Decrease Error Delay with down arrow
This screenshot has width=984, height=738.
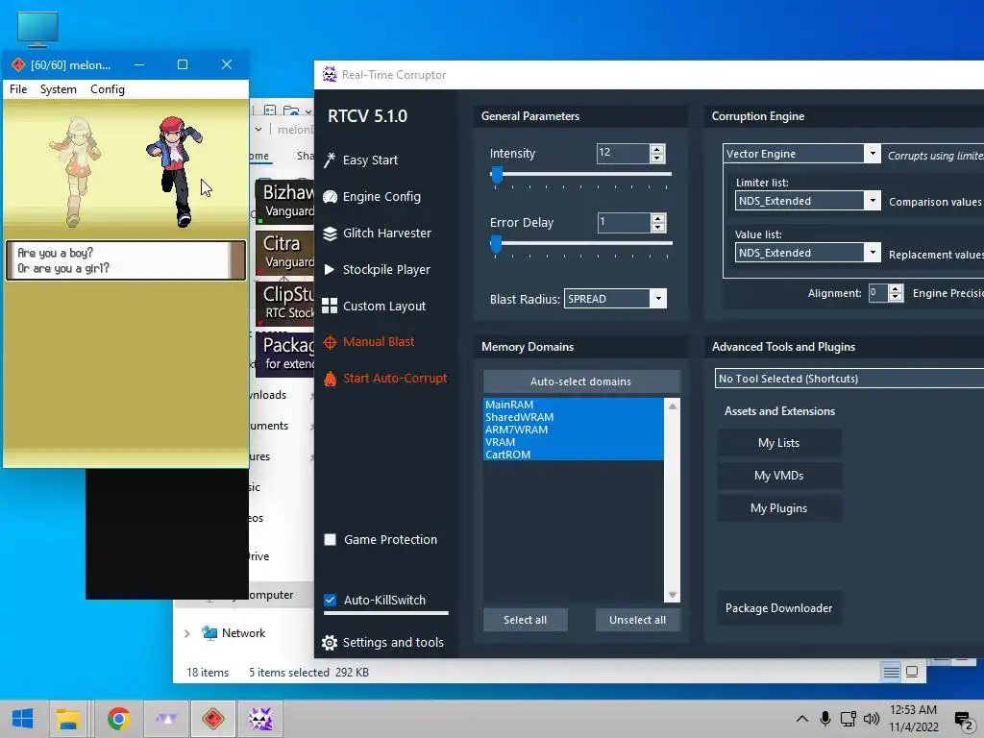pos(657,227)
